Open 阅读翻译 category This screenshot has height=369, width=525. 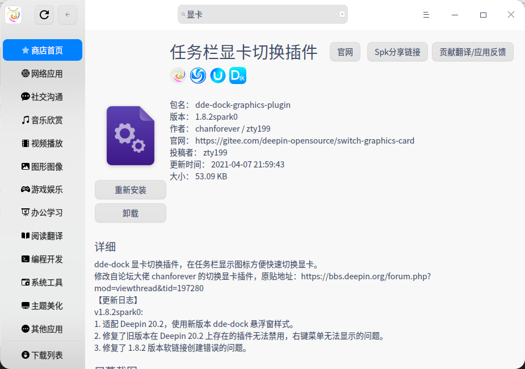pos(43,236)
